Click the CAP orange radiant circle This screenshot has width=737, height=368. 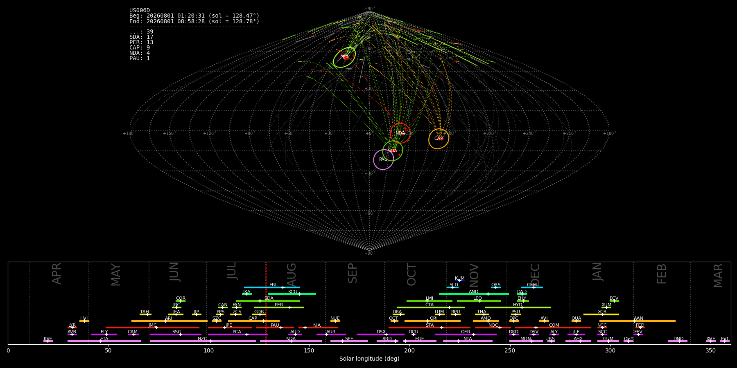[439, 139]
